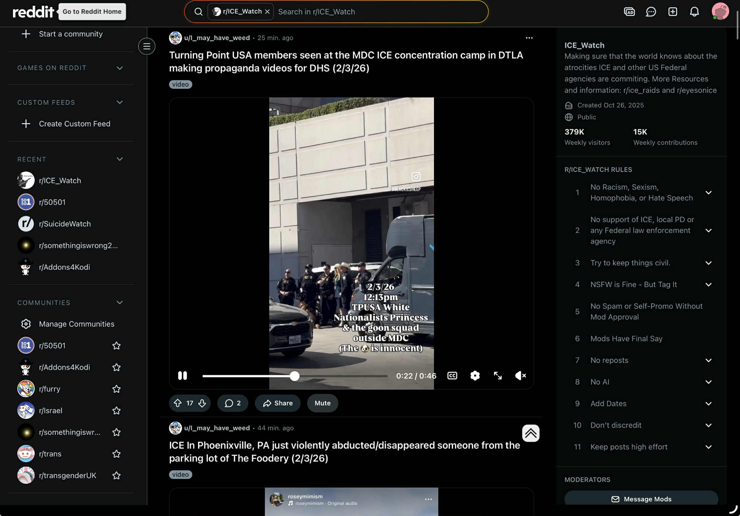
Task: Expand the No AI rule
Action: pos(708,382)
